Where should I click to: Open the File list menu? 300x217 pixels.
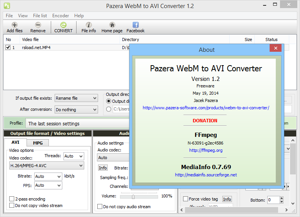(x=40, y=16)
